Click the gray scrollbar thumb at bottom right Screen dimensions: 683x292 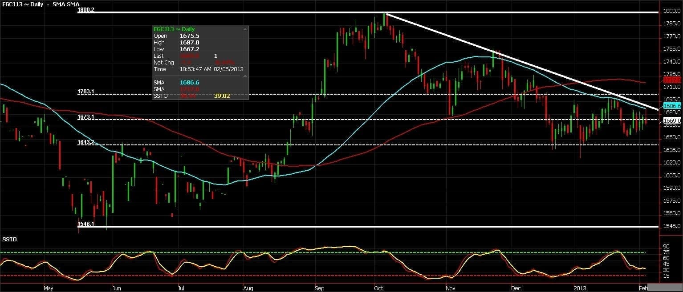click(665, 287)
